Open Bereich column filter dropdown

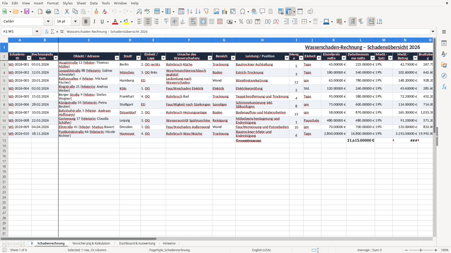point(233,58)
